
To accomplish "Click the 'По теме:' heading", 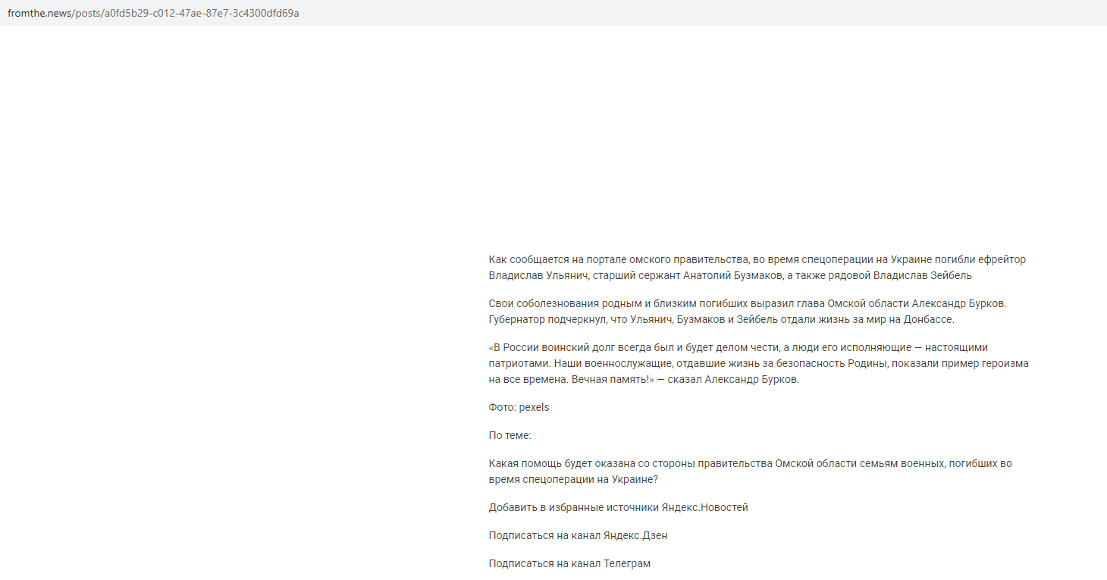I will tap(510, 435).
